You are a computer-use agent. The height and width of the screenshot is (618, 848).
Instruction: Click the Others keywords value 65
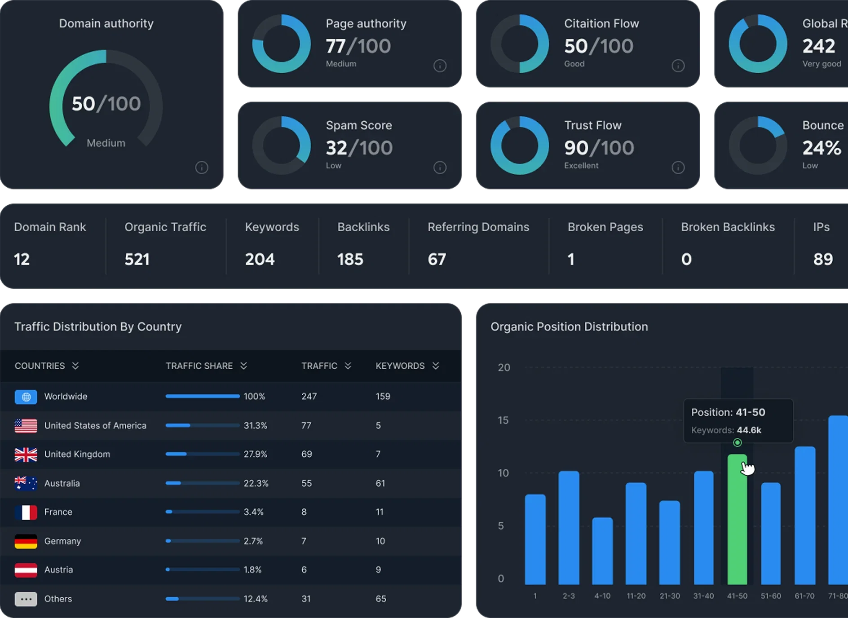[x=381, y=599]
